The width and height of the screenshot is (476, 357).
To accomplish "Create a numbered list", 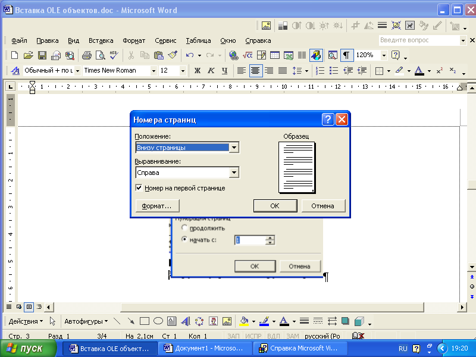I will (320, 71).
